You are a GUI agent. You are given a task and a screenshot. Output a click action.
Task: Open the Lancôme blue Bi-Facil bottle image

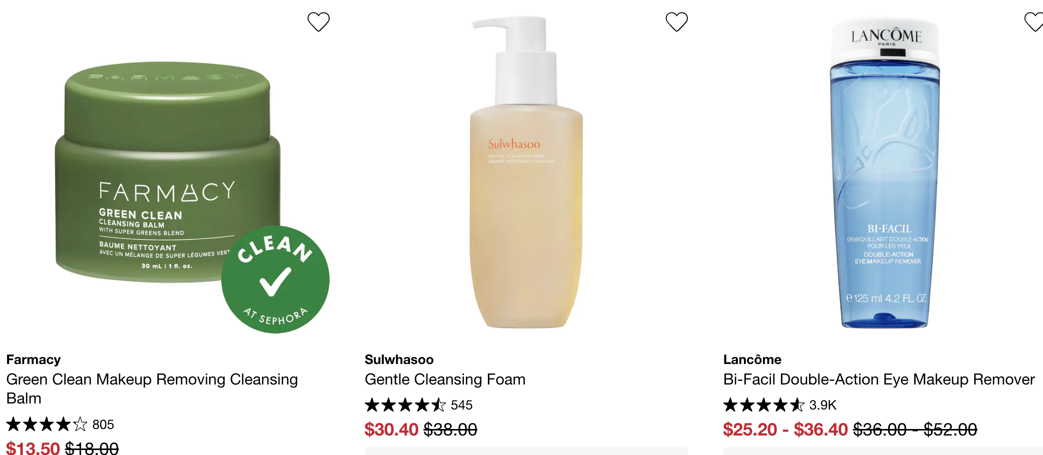pos(885,172)
